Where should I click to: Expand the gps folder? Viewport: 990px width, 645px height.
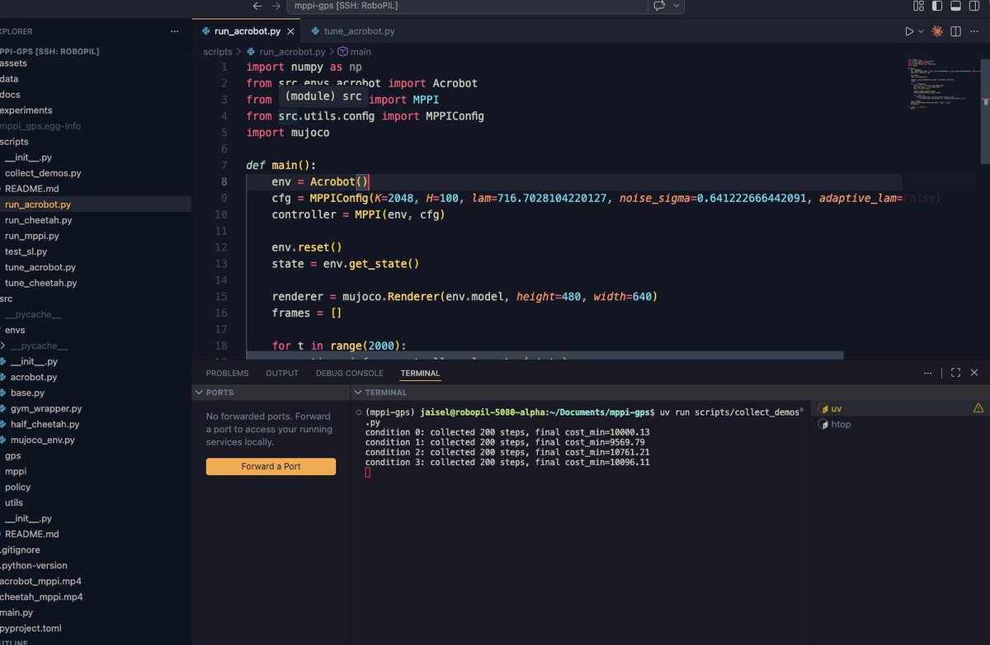click(x=13, y=455)
